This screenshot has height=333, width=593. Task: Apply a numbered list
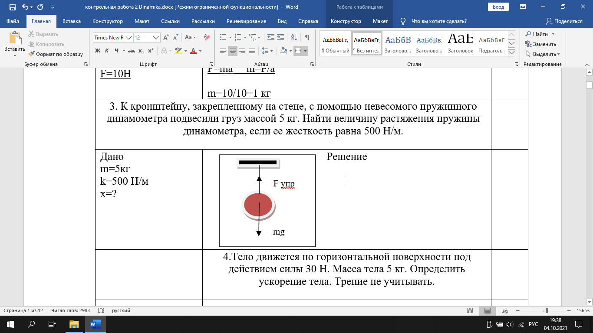pyautogui.click(x=237, y=38)
